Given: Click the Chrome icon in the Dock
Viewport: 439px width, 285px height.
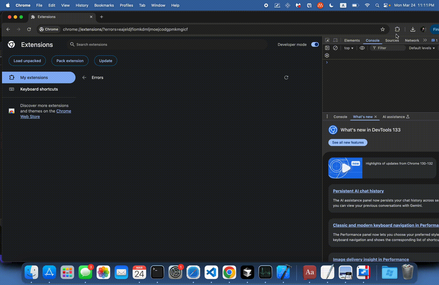Looking at the screenshot, I should pyautogui.click(x=229, y=272).
